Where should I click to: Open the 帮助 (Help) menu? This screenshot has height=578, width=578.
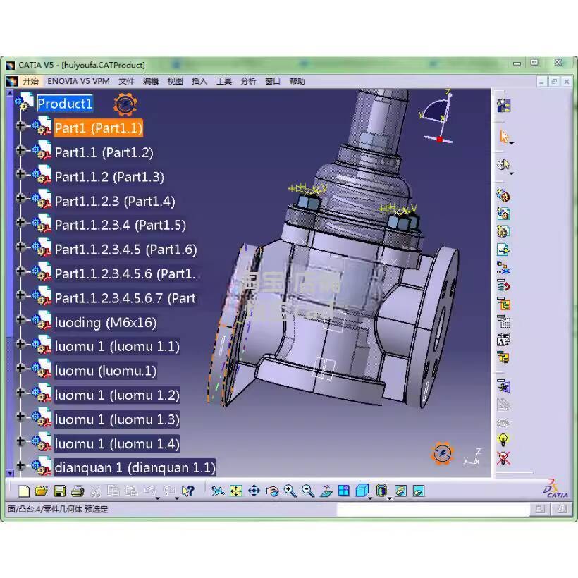(x=297, y=81)
